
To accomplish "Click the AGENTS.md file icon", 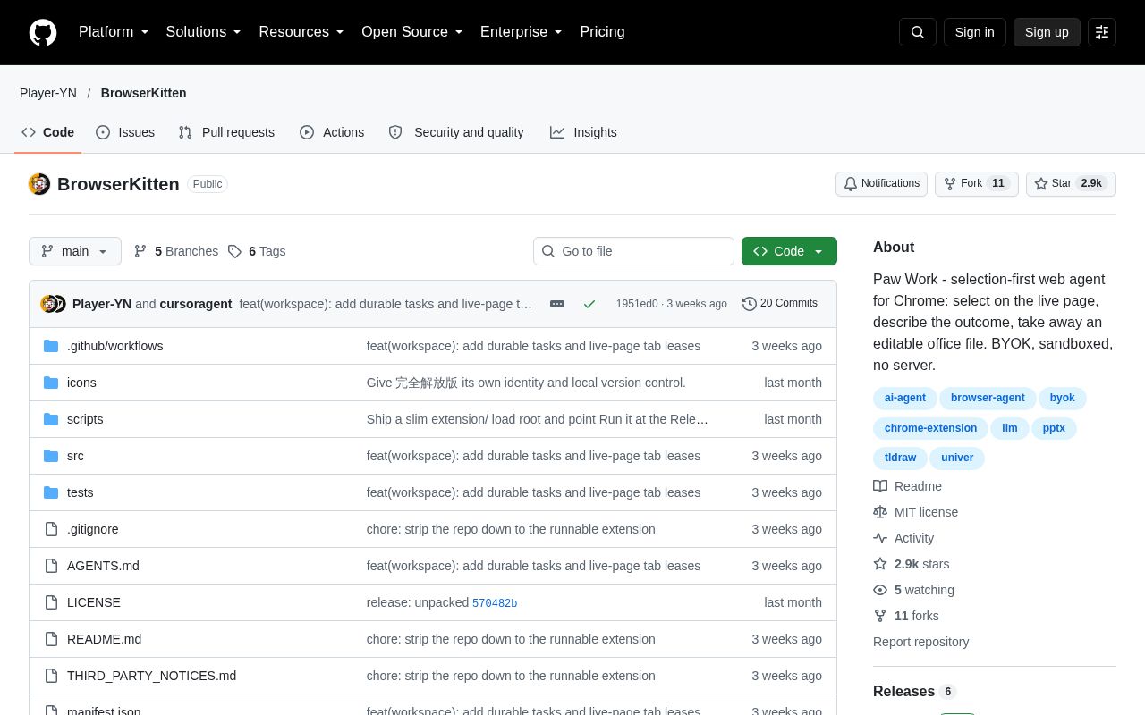I will (x=51, y=566).
